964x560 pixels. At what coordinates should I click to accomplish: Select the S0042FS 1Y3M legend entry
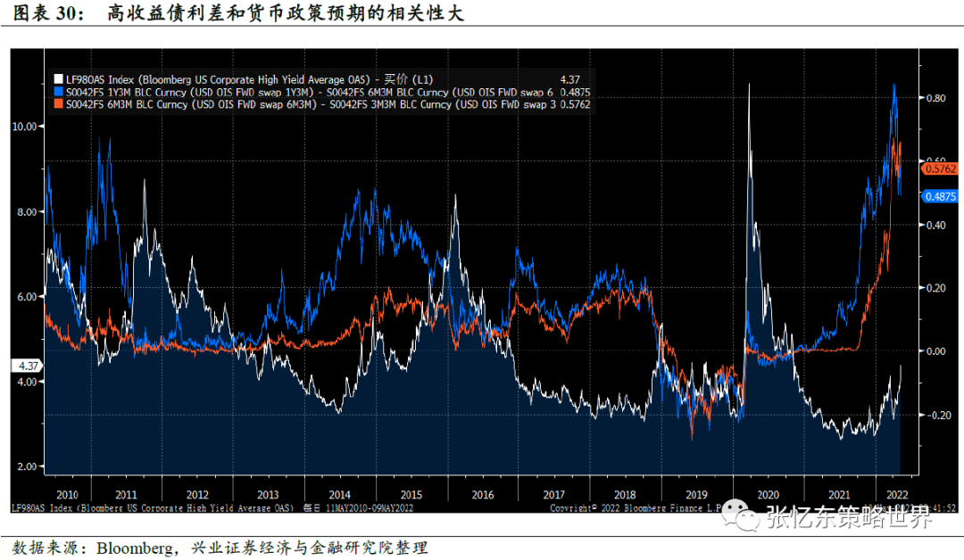311,92
